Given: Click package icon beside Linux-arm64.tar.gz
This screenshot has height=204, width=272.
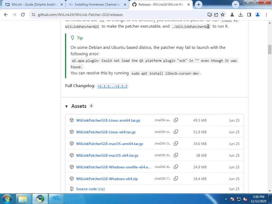Looking at the screenshot, I should (72, 120).
